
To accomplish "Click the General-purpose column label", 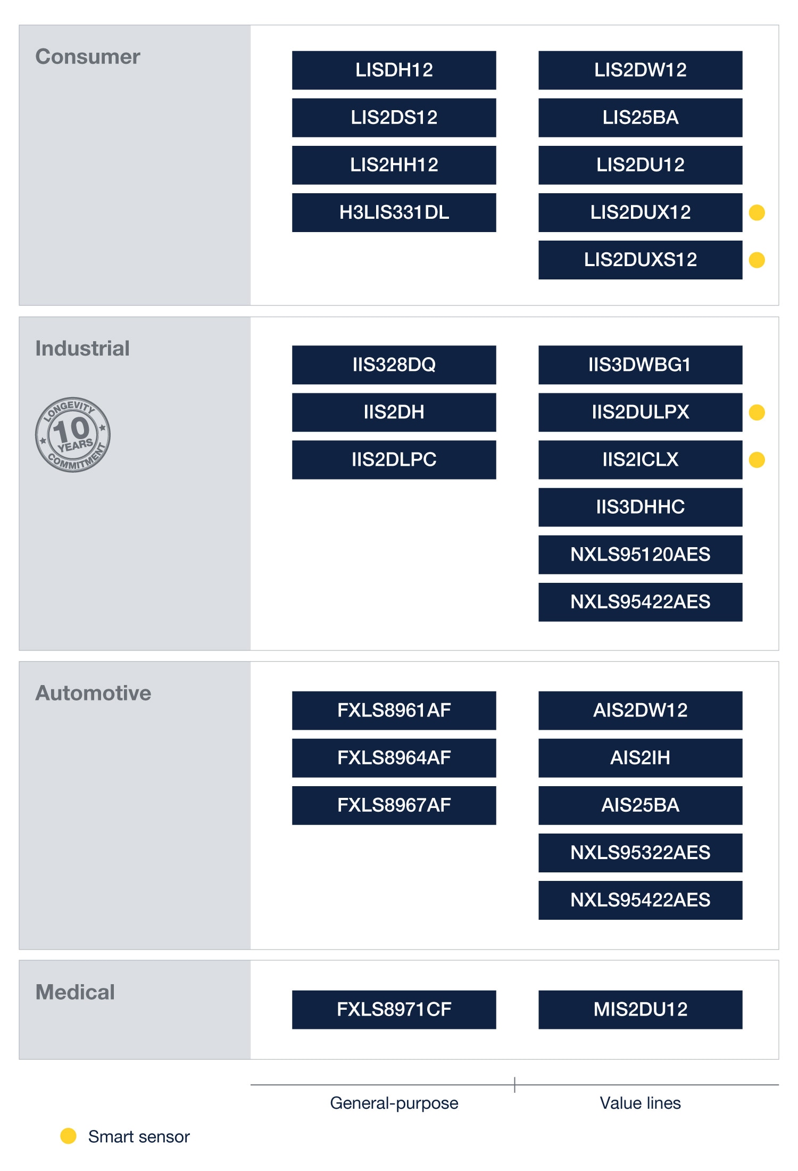I will tap(394, 1103).
